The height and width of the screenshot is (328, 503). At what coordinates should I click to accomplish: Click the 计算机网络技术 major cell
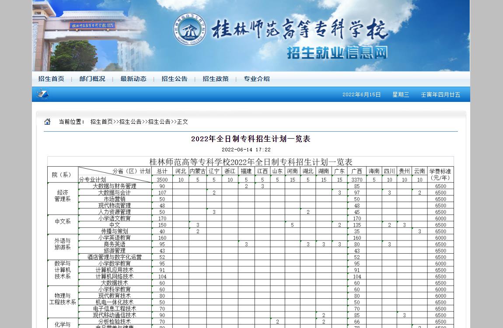(115, 276)
